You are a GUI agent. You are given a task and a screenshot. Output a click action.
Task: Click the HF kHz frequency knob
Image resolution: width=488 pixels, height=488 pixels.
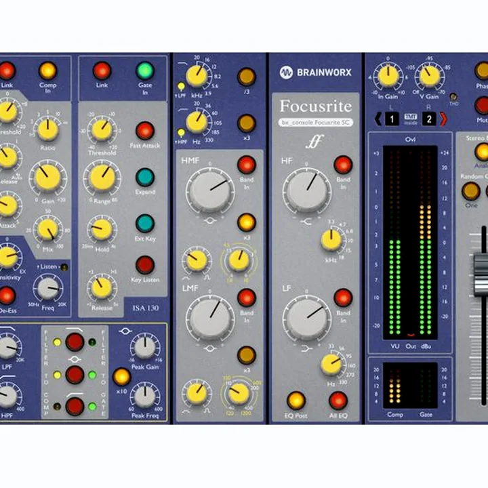(331, 241)
